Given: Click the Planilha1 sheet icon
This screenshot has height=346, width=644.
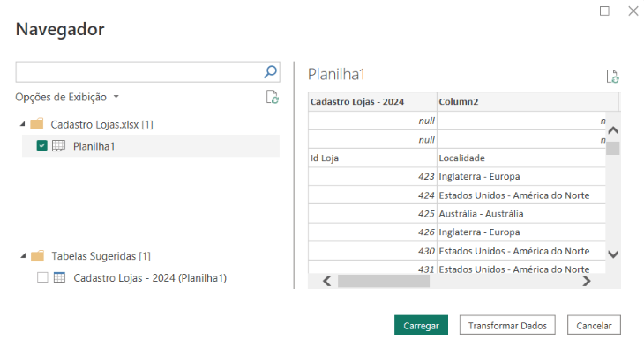Looking at the screenshot, I should tap(59, 145).
